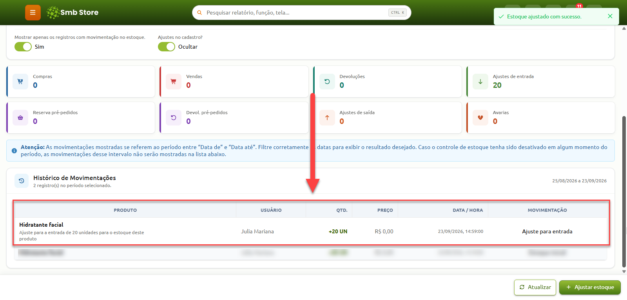
Task: Toggle the 'Sim' stock movement switch
Action: (x=23, y=47)
